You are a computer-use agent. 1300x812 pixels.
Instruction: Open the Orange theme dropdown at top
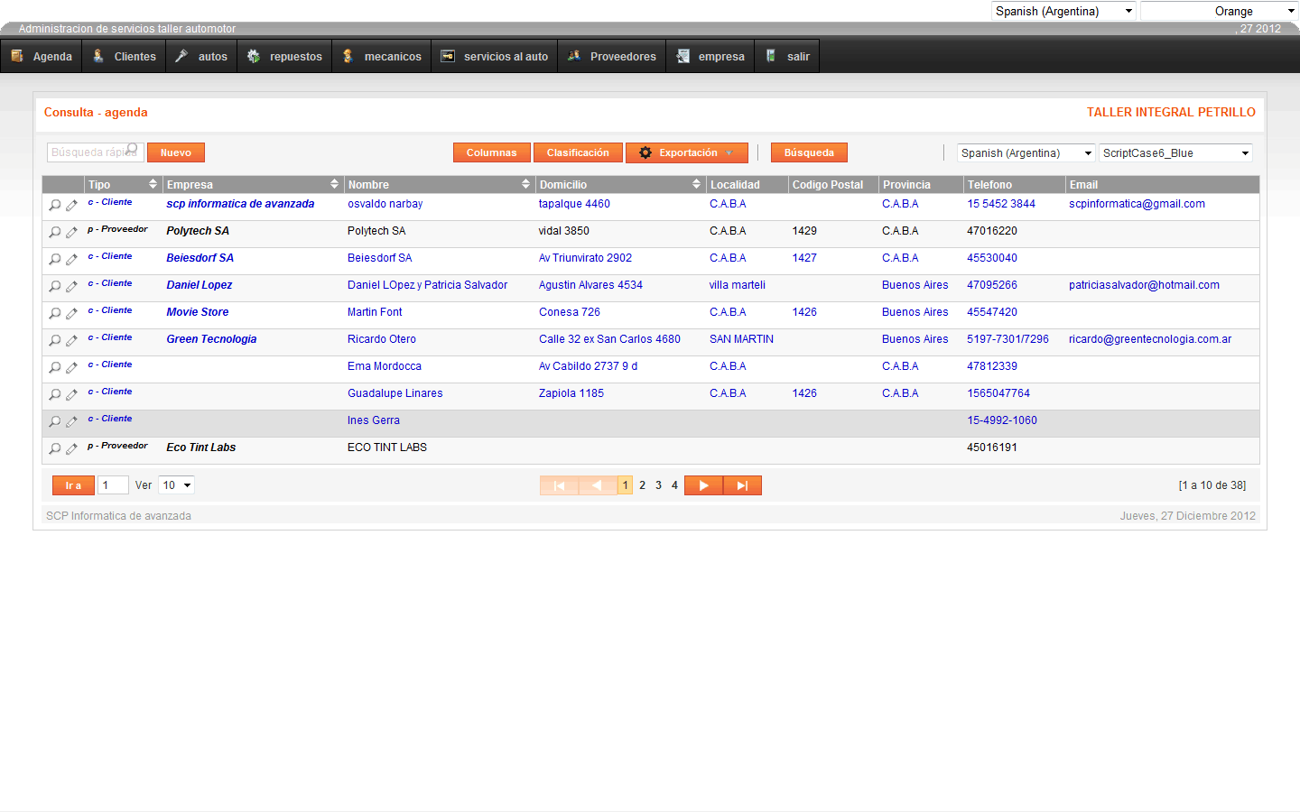pos(1219,11)
